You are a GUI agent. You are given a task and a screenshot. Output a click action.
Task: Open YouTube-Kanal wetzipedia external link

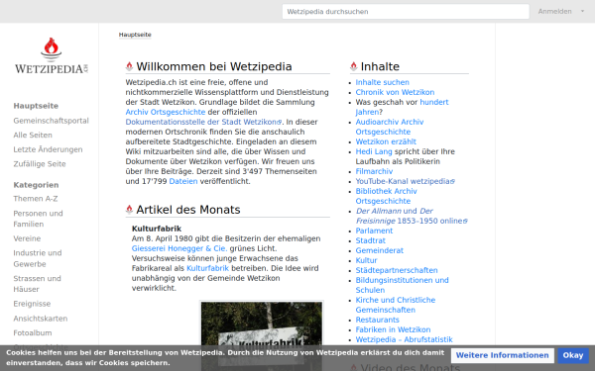coord(405,181)
